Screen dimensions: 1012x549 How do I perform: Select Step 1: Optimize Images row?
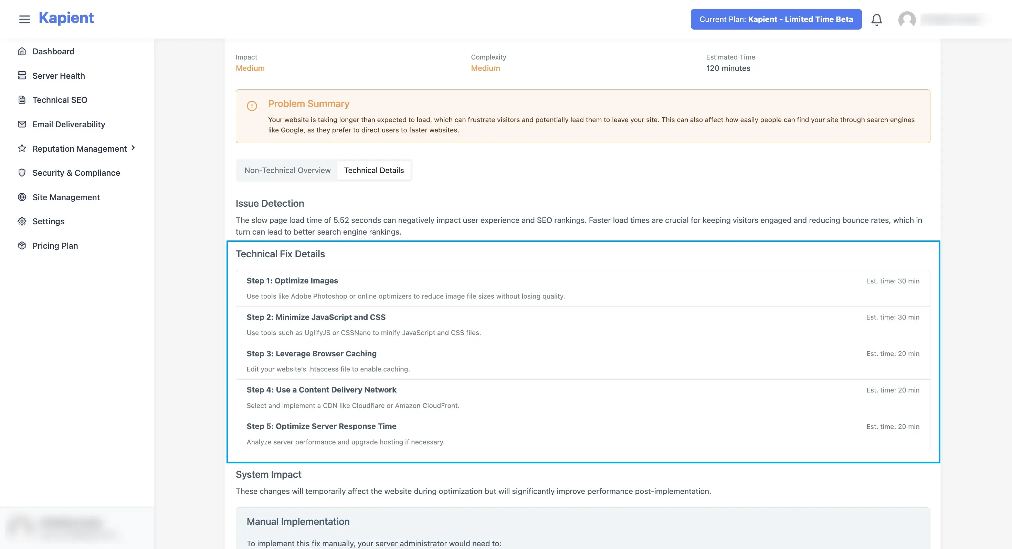pos(583,288)
